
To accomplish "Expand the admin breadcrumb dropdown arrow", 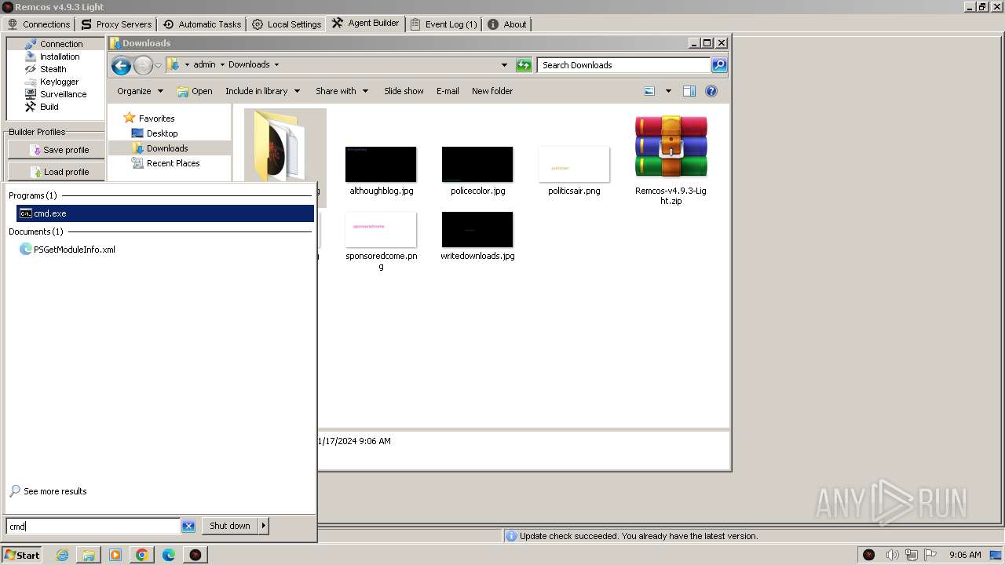I will [222, 64].
